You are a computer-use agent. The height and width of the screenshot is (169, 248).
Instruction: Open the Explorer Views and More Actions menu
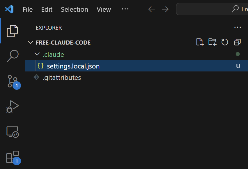point(238,27)
